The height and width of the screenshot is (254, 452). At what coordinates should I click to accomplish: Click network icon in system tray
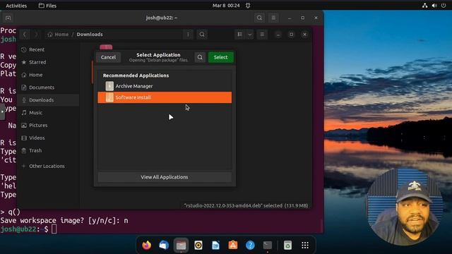tap(425, 6)
